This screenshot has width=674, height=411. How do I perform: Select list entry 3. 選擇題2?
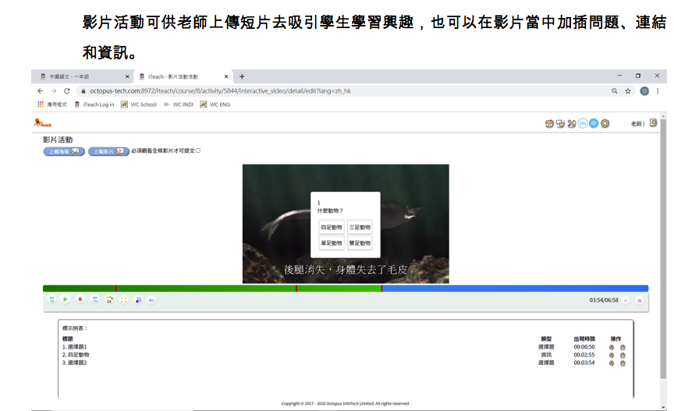point(75,363)
